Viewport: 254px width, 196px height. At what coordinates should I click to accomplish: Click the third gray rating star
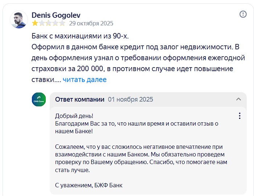pos(49,23)
